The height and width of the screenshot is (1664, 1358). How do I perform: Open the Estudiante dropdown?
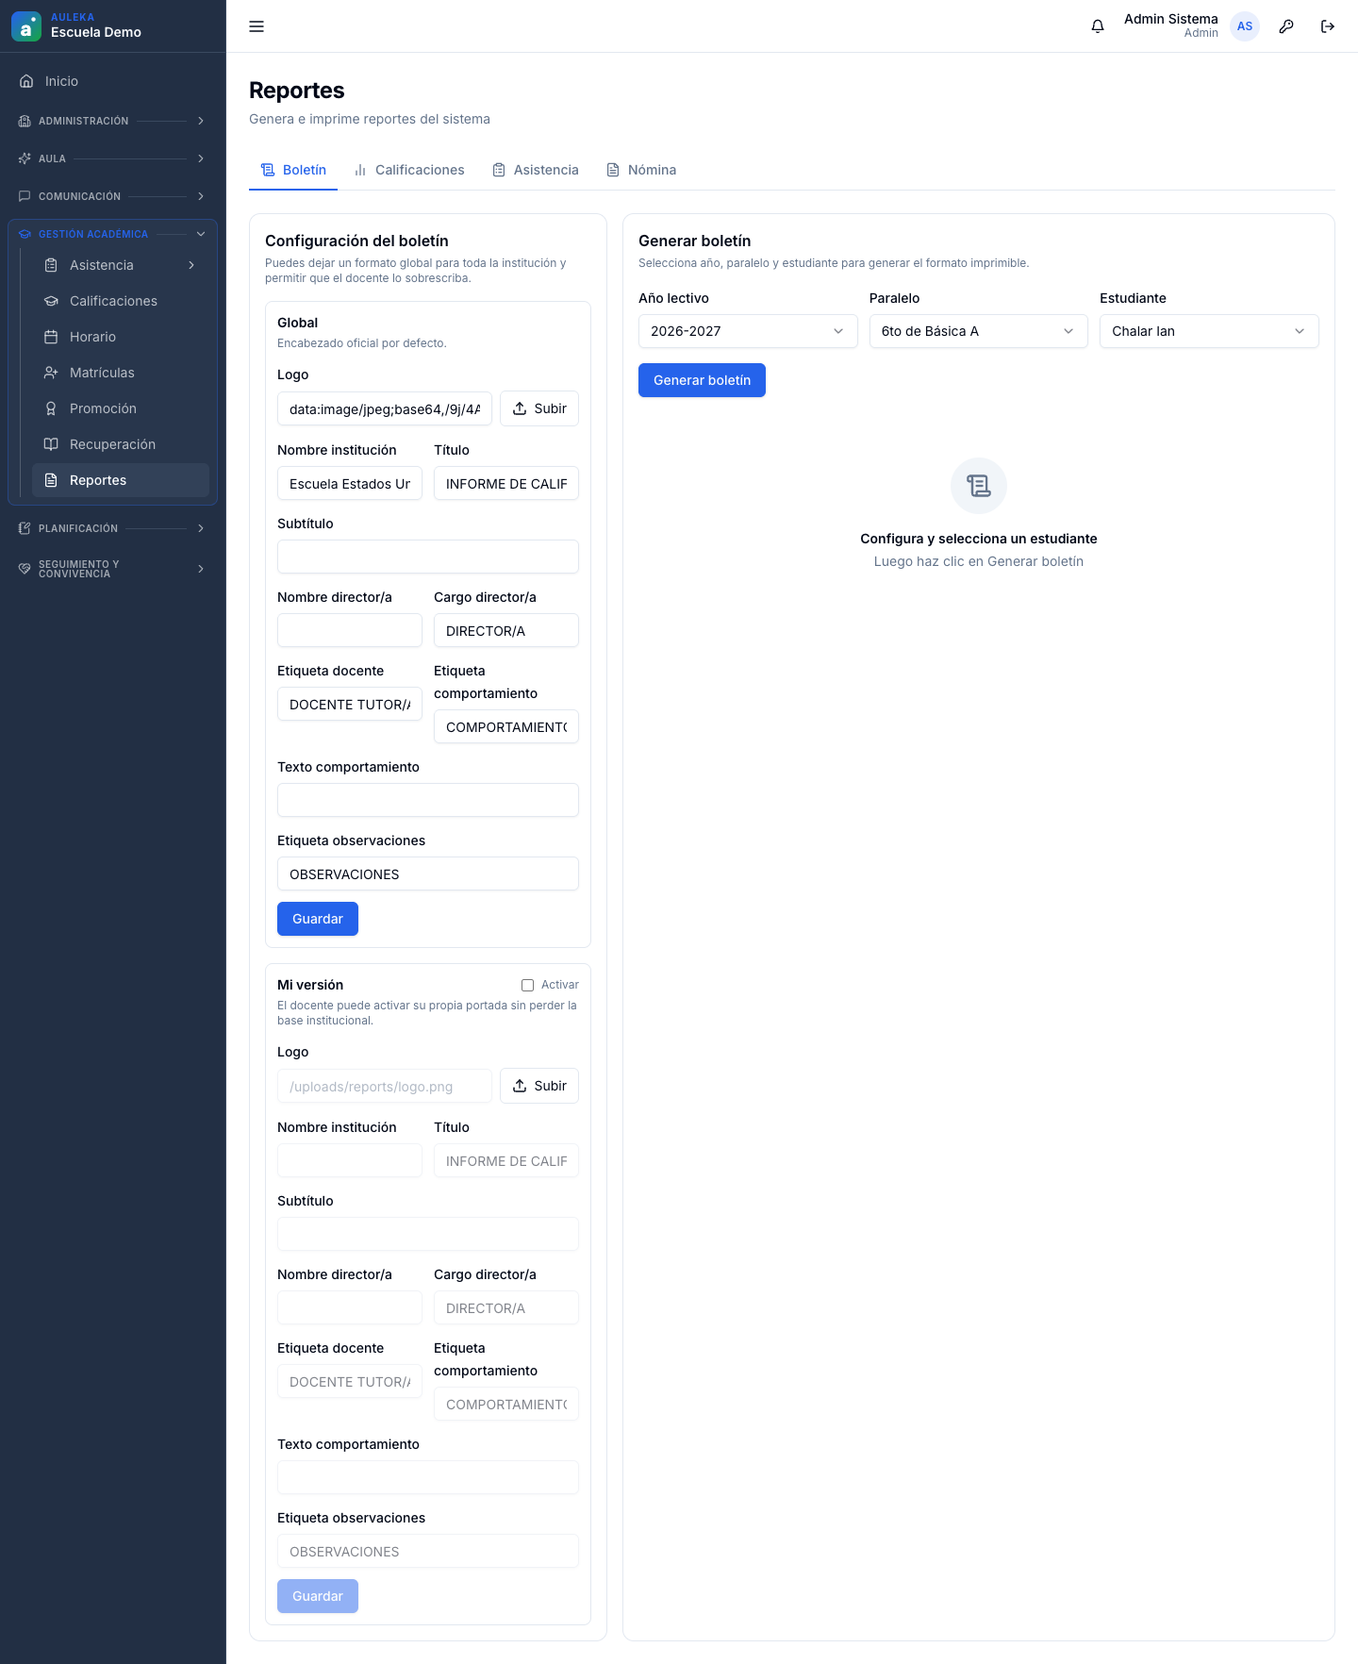tap(1209, 331)
